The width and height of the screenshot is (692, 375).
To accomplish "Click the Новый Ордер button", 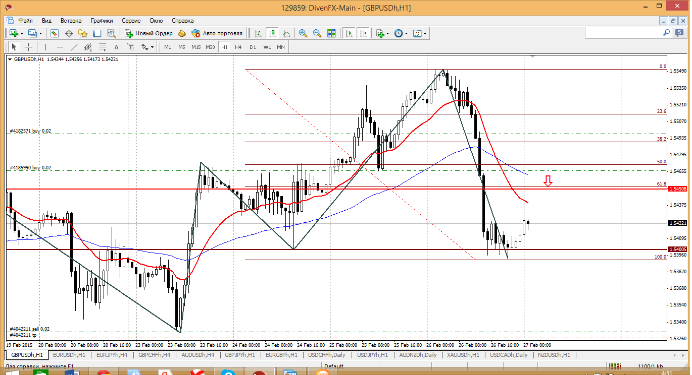I will [x=149, y=33].
